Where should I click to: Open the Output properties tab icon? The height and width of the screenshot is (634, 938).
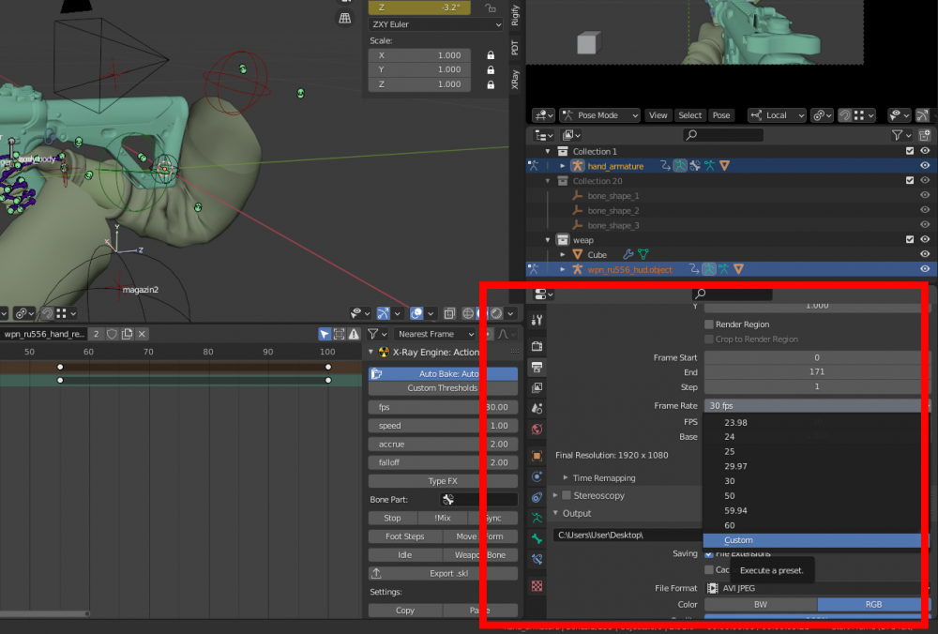point(537,366)
